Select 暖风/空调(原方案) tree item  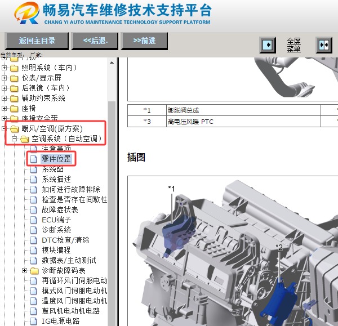52,129
